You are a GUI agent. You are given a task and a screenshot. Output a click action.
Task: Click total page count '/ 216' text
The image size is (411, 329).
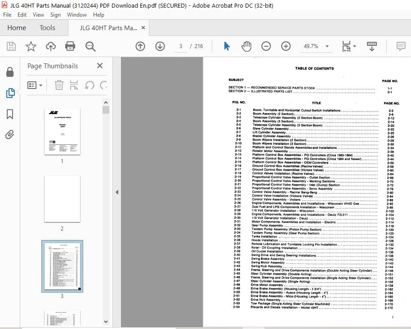(197, 46)
